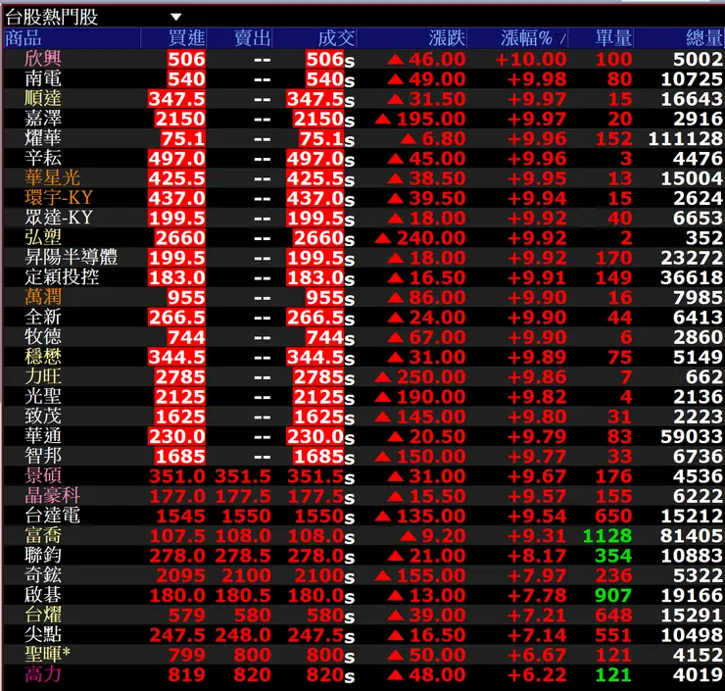Image resolution: width=725 pixels, height=691 pixels.
Task: Select the 華星光 stock name
Action: pyautogui.click(x=52, y=178)
